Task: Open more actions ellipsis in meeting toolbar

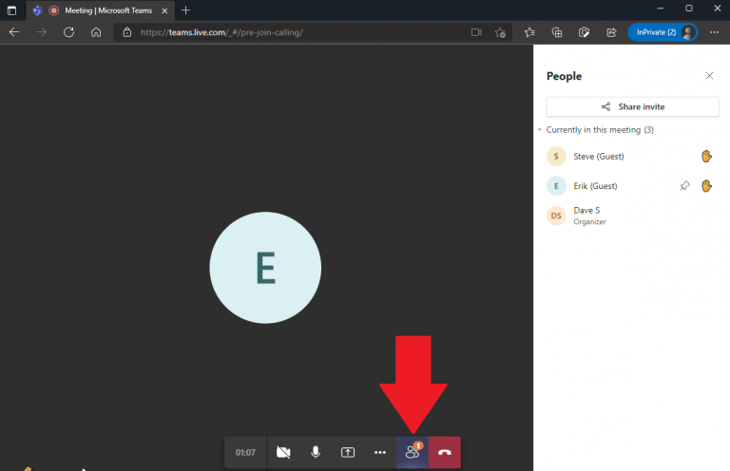Action: tap(380, 452)
